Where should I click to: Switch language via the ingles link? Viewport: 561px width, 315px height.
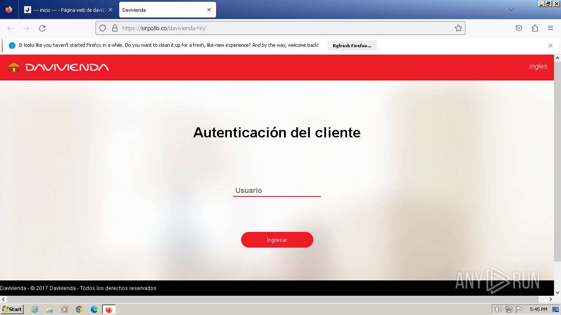tap(538, 66)
